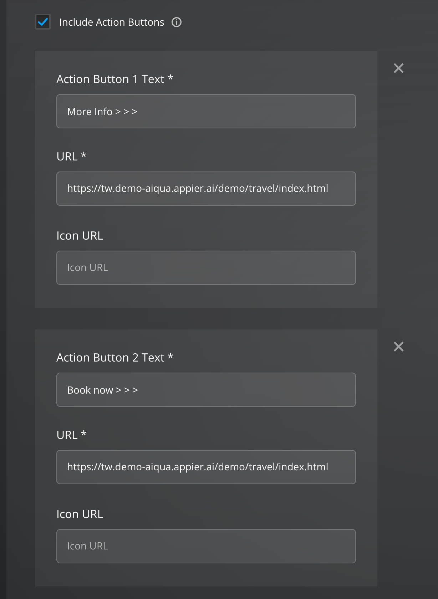This screenshot has height=599, width=438.
Task: Click the required asterisk after Action Button 1 Text
Action: point(170,77)
